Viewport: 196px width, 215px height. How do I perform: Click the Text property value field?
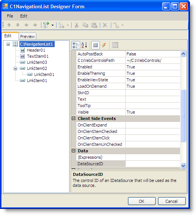tap(153, 99)
